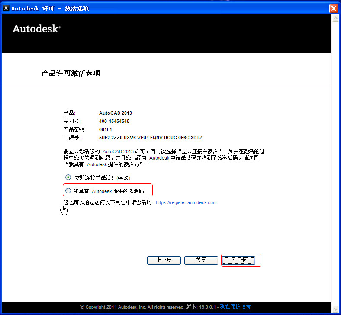Click the 产品许可激活选项 heading

71,73
